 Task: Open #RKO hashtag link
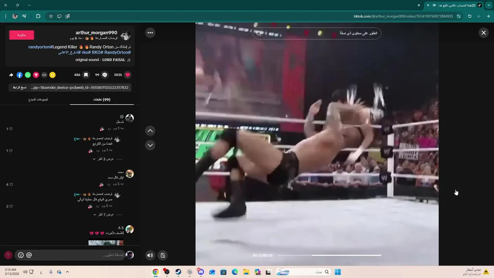click(96, 52)
